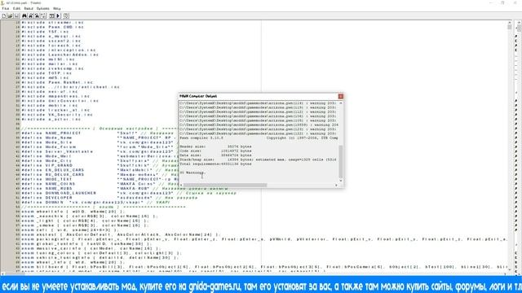This screenshot has height=293, width=522.
Task: Click the '#define DEVELOPER' line
Action: 109,198
